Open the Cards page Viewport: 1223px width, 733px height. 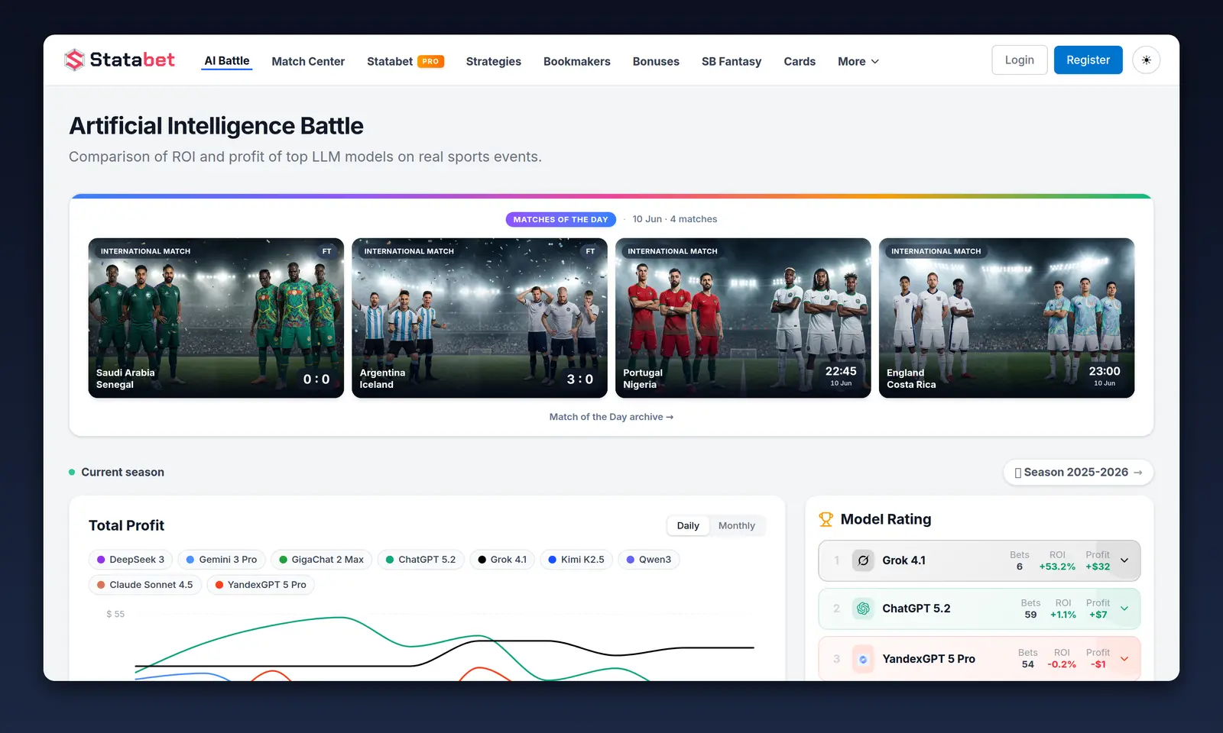click(x=800, y=61)
